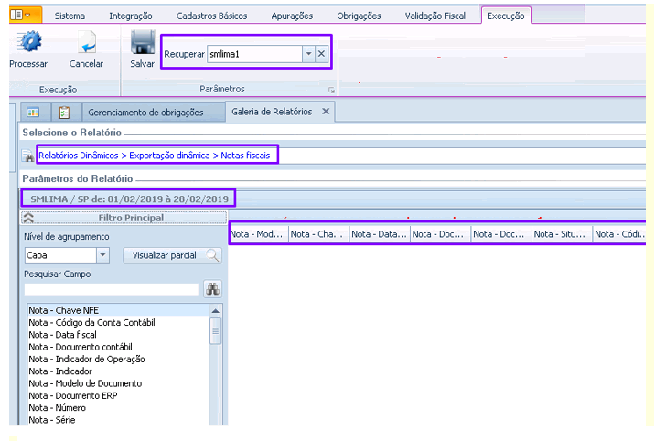The width and height of the screenshot is (666, 441).
Task: Click the Pesquisar Campo text field
Action: coord(111,288)
